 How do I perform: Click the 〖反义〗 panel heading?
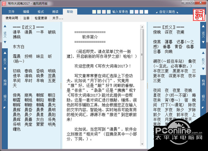click(168, 27)
